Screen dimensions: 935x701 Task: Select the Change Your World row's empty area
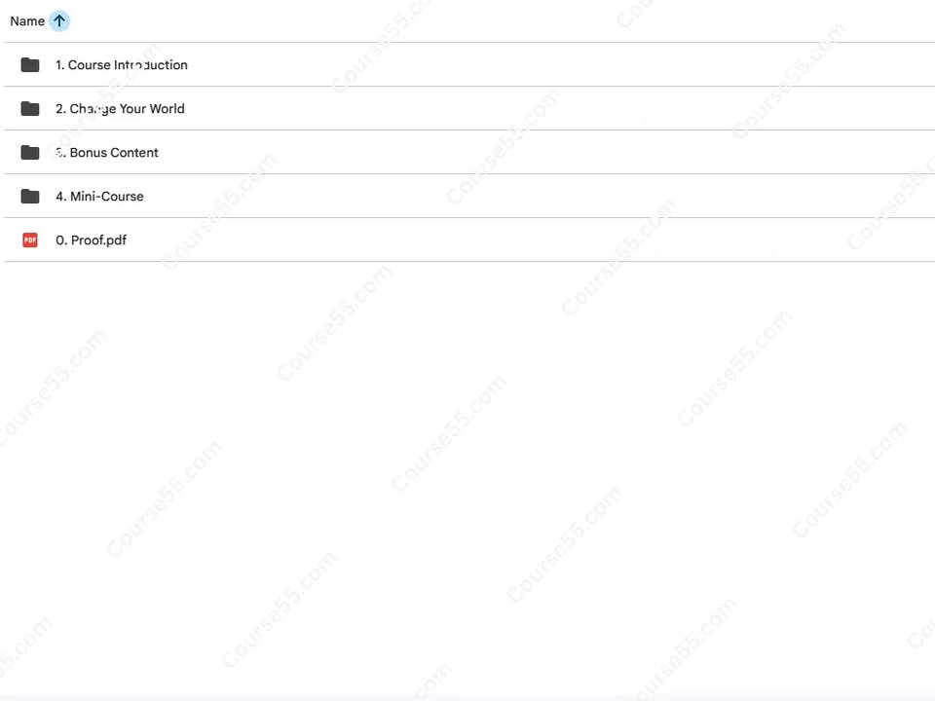(x=561, y=108)
